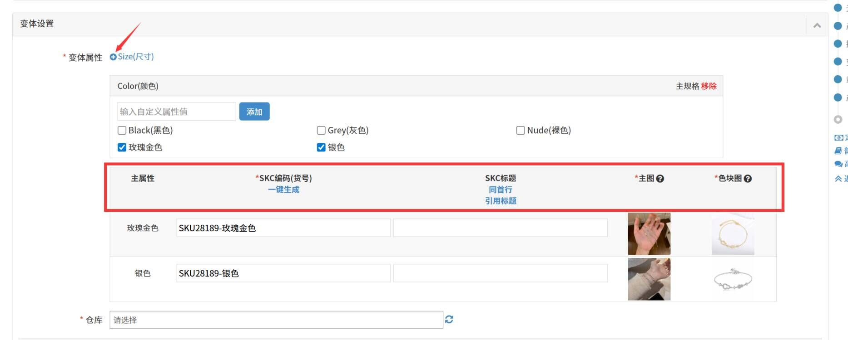Viewport: 848px width, 340px height.
Task: Open the 银色 bracelet color swatch image
Action: (x=733, y=279)
